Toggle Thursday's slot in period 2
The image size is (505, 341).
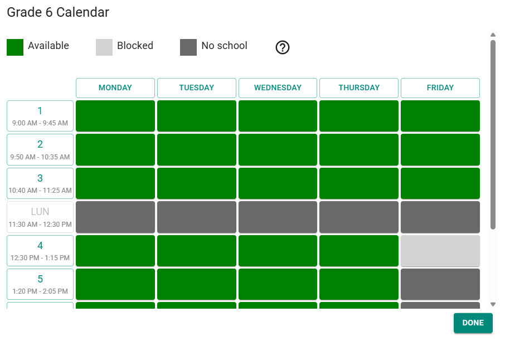(358, 149)
